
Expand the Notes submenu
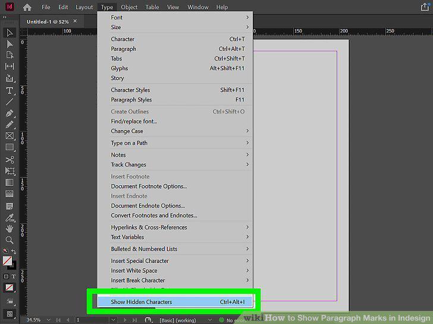(175, 154)
